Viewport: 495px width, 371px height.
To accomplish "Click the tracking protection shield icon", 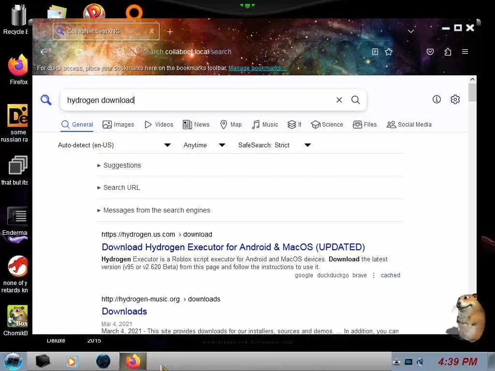I will click(120, 52).
